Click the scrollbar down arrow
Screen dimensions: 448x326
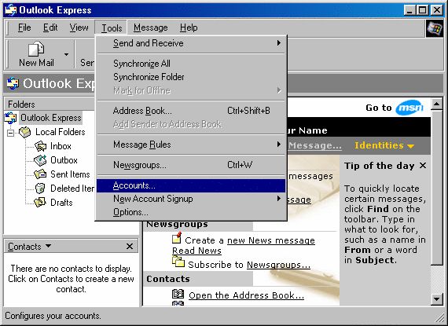[x=436, y=299]
